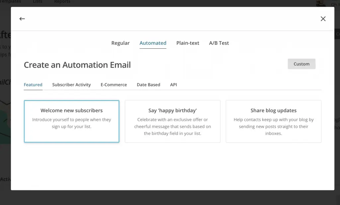
Task: Select the Share blog updates card
Action: click(x=273, y=121)
